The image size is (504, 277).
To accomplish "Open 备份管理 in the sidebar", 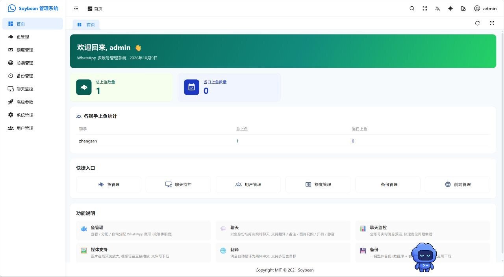I will pyautogui.click(x=33, y=76).
